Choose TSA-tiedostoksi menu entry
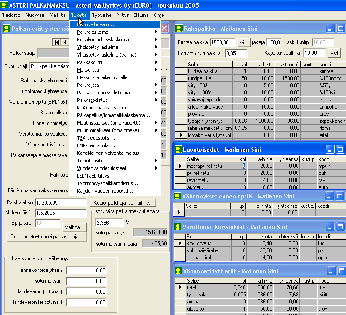Screen dimensions: 346x315 (115, 138)
